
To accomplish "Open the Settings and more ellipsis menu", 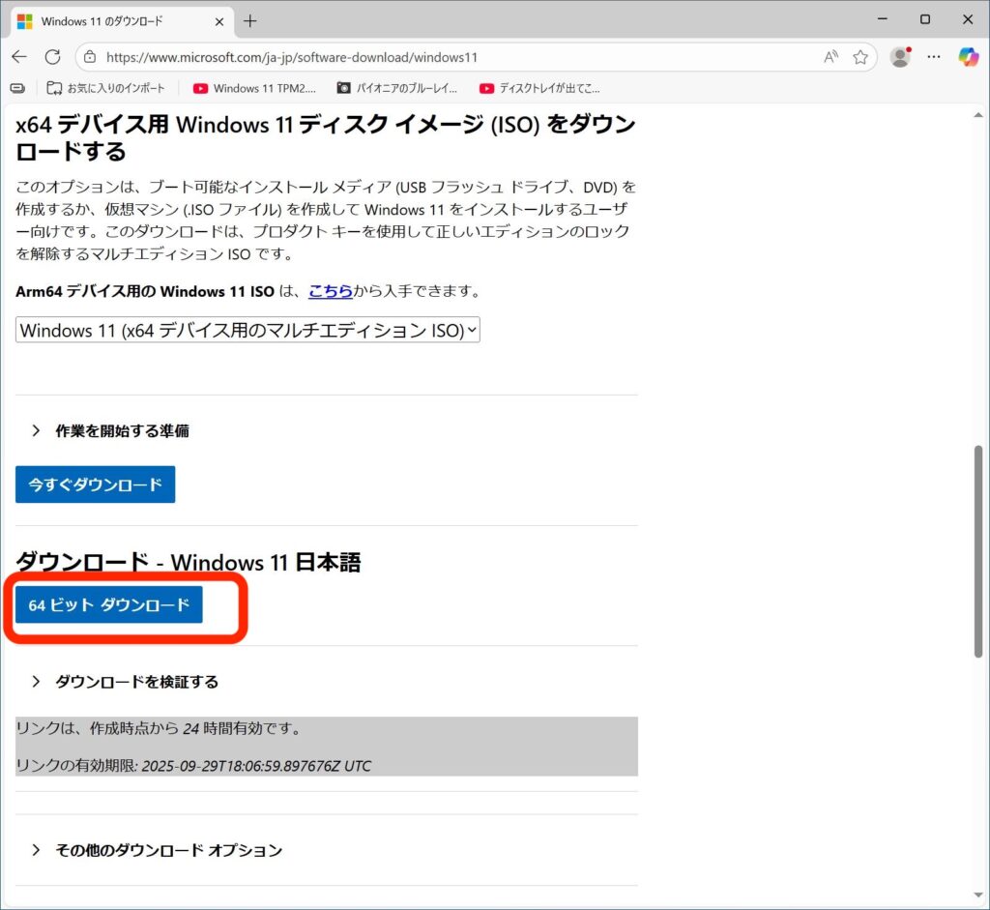I will click(x=934, y=57).
